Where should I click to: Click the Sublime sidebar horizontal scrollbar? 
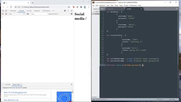point(94,97)
